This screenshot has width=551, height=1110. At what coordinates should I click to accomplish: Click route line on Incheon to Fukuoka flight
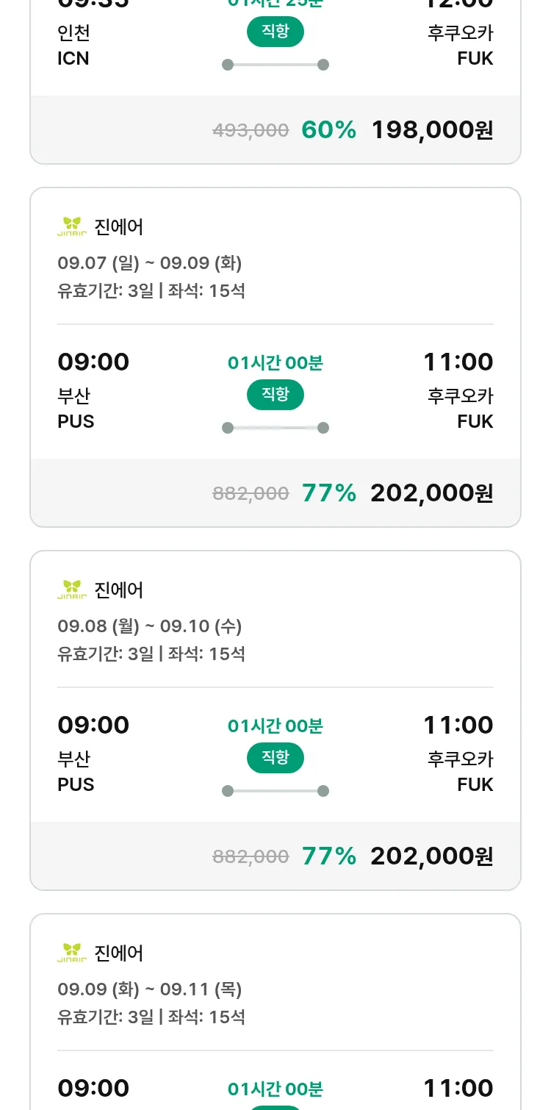click(275, 65)
